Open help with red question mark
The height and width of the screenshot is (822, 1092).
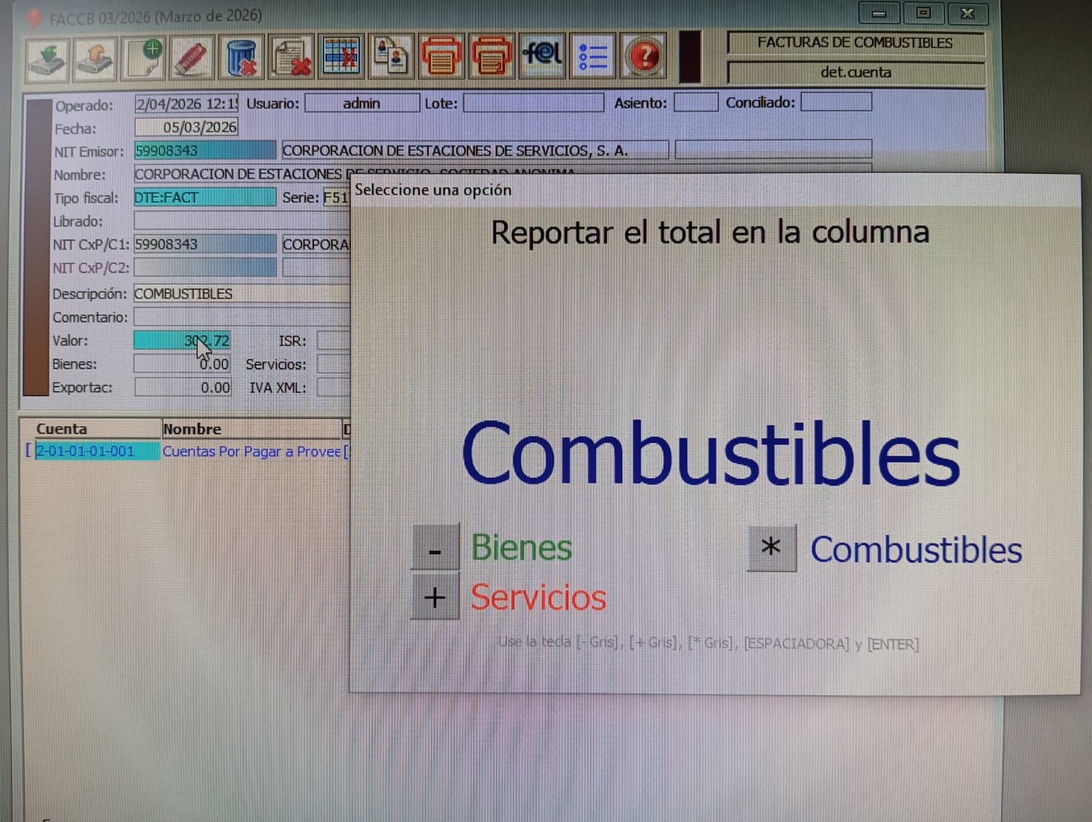643,57
